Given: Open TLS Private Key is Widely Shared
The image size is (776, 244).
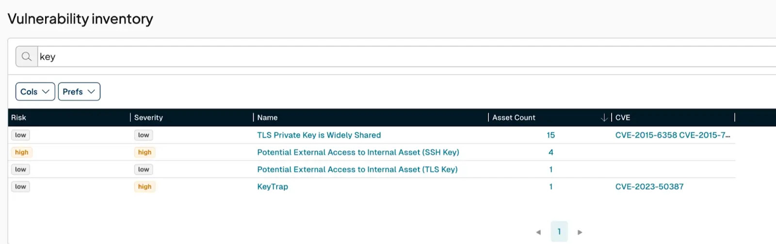Looking at the screenshot, I should (x=319, y=135).
